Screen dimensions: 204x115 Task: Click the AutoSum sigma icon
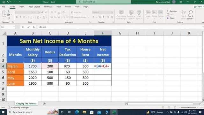point(168,11)
